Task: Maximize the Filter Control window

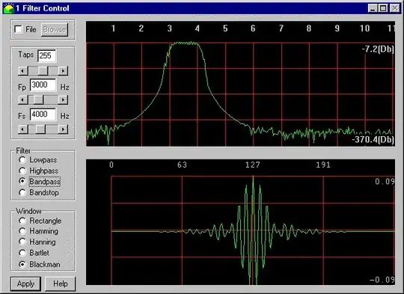Action: click(x=383, y=8)
